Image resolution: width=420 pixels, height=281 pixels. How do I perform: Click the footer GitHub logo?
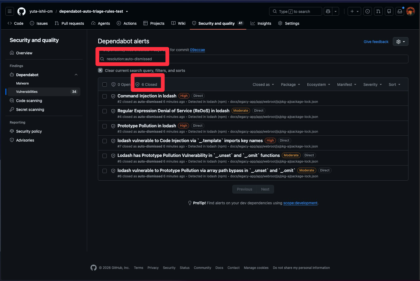(x=94, y=268)
